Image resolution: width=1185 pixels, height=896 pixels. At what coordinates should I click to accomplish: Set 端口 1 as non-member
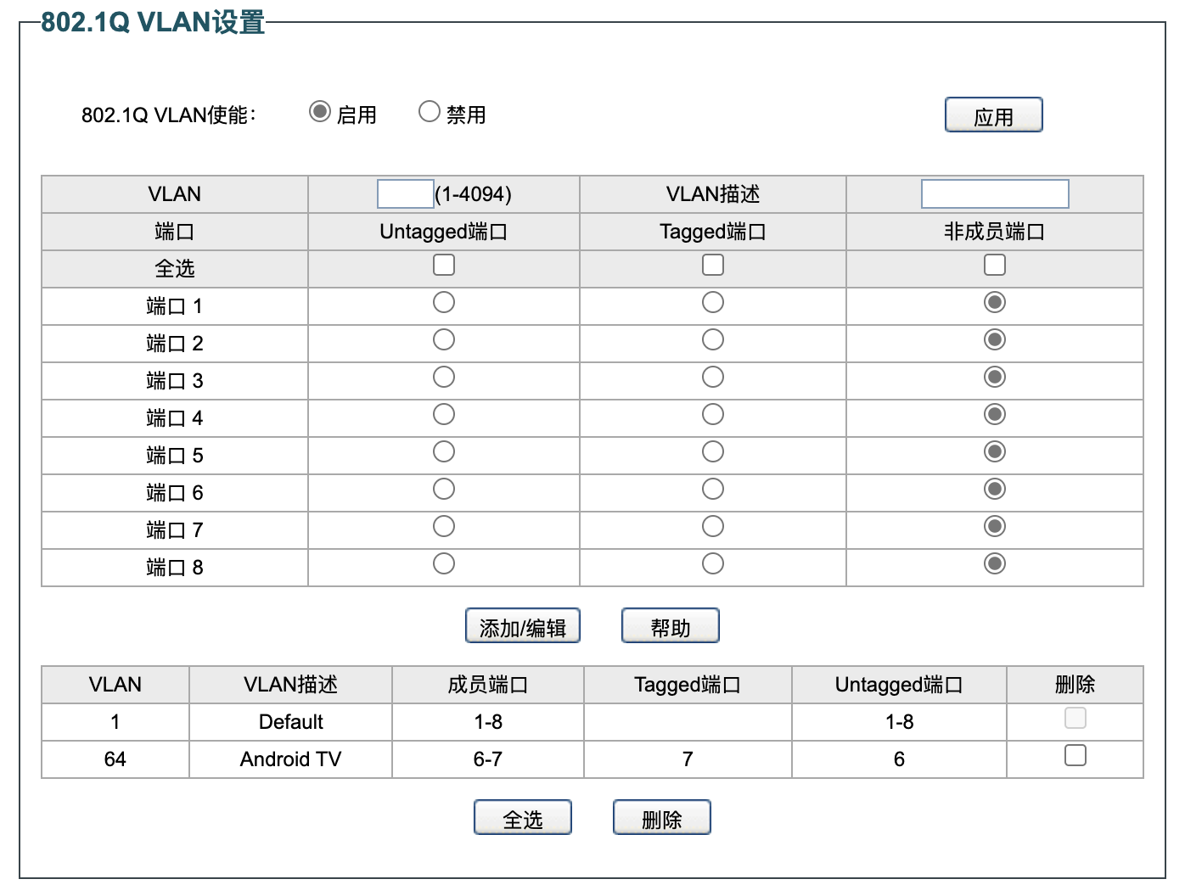click(995, 303)
